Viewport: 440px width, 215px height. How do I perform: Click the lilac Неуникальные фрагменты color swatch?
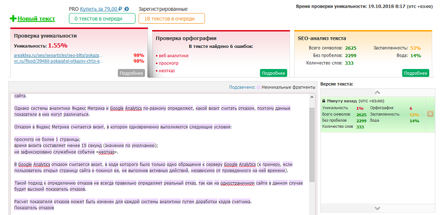tap(258, 87)
